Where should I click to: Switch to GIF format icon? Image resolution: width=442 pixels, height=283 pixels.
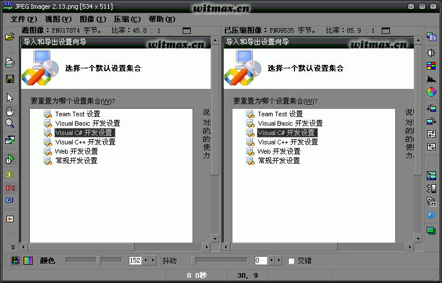[10, 201]
